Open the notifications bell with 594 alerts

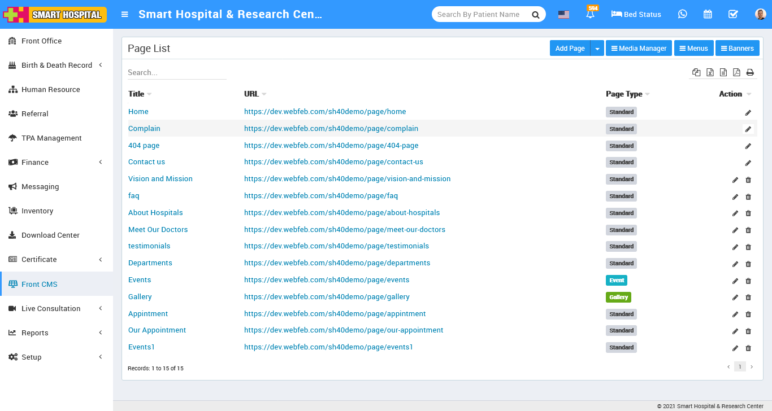590,14
